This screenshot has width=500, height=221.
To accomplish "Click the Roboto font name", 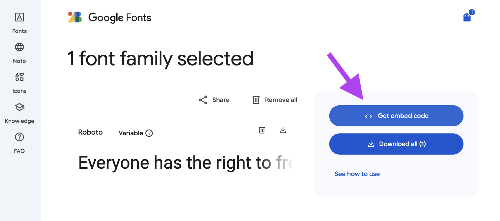I will pyautogui.click(x=90, y=132).
